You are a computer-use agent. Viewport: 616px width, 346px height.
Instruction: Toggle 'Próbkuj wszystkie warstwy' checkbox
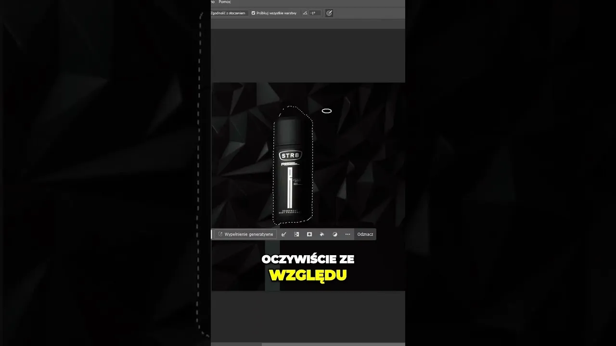click(254, 13)
